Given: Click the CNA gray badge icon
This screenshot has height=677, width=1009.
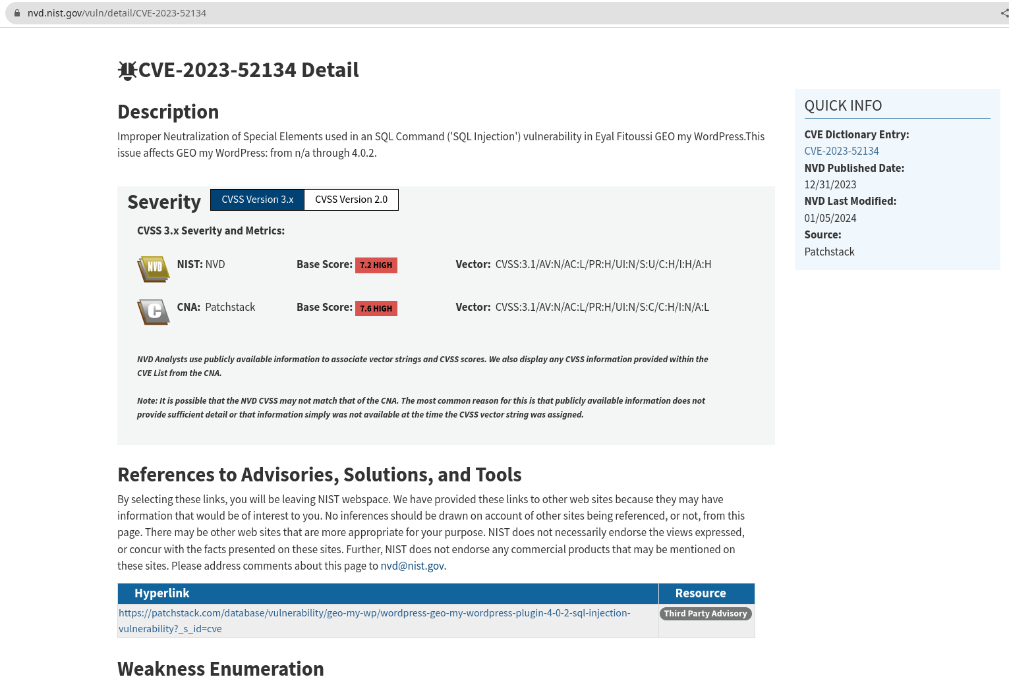Looking at the screenshot, I should [154, 311].
